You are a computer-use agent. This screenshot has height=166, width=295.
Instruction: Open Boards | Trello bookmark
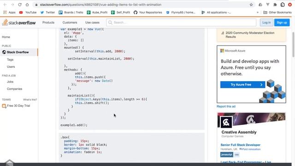point(71,12)
